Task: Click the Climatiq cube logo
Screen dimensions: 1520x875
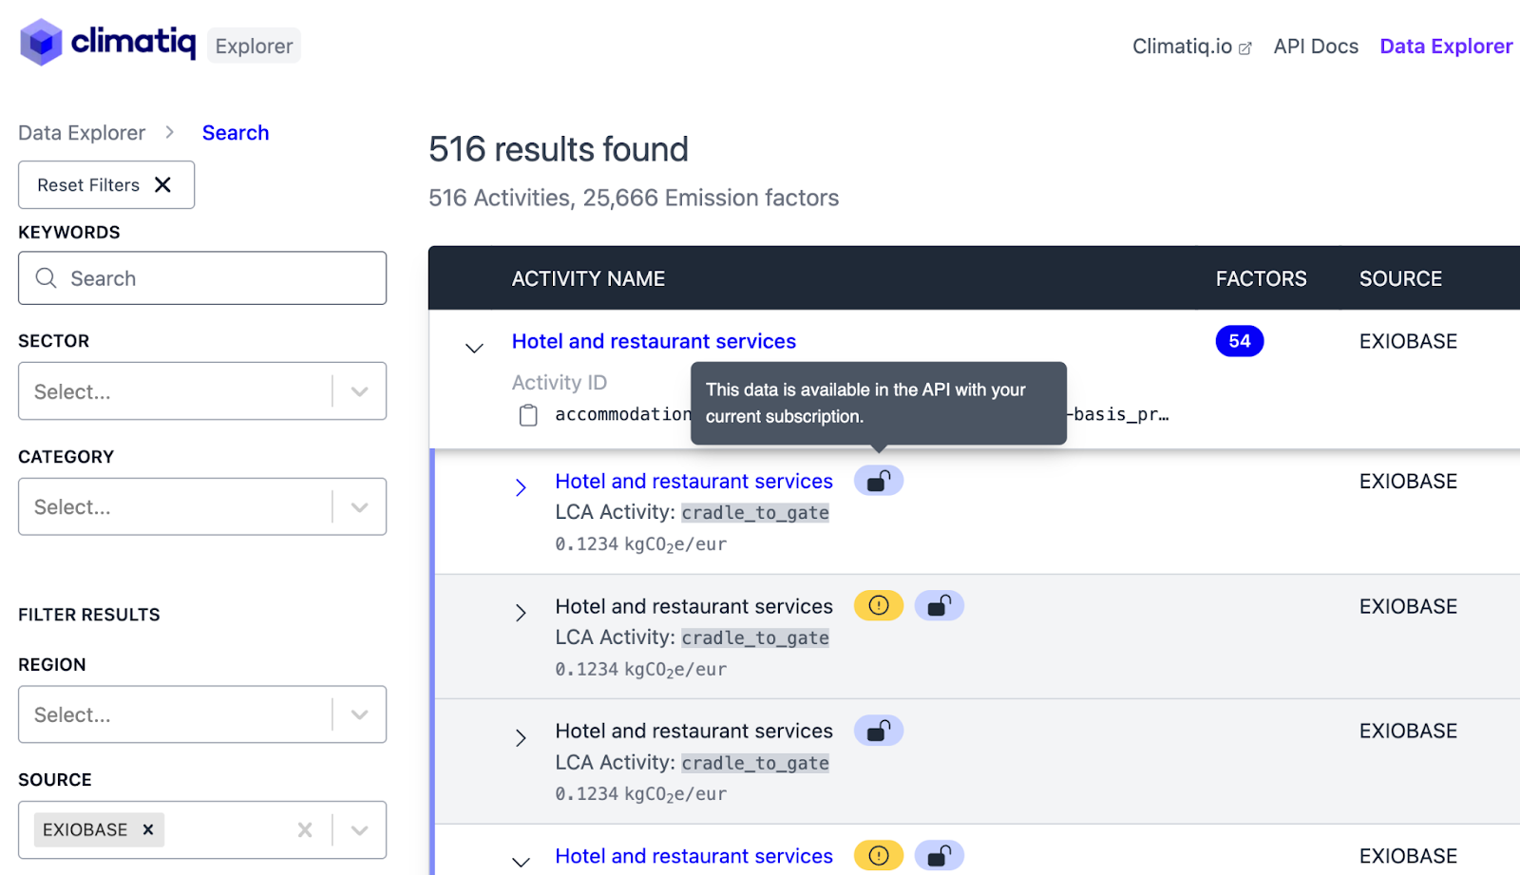Action: [41, 43]
